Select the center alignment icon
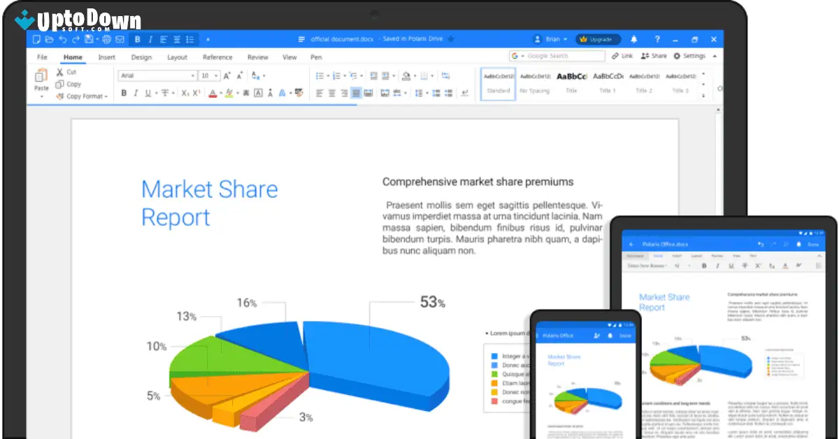 (331, 92)
